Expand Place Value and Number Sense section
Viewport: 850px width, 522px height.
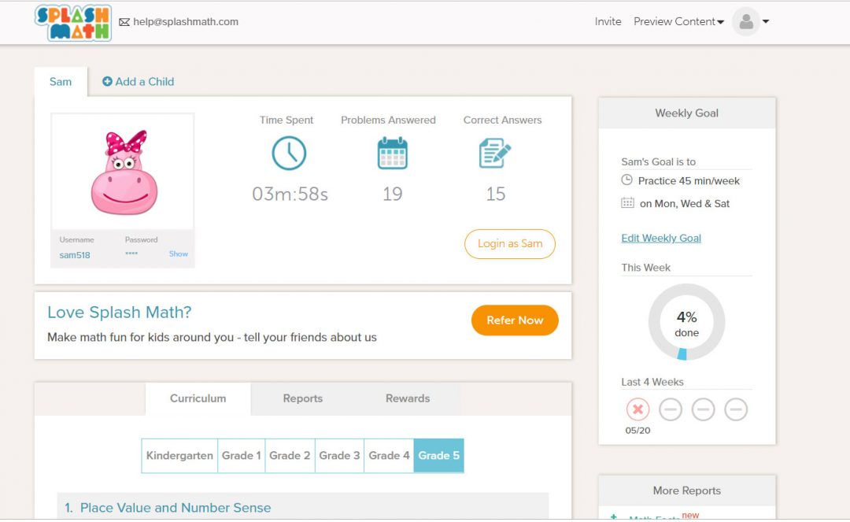[x=176, y=508]
